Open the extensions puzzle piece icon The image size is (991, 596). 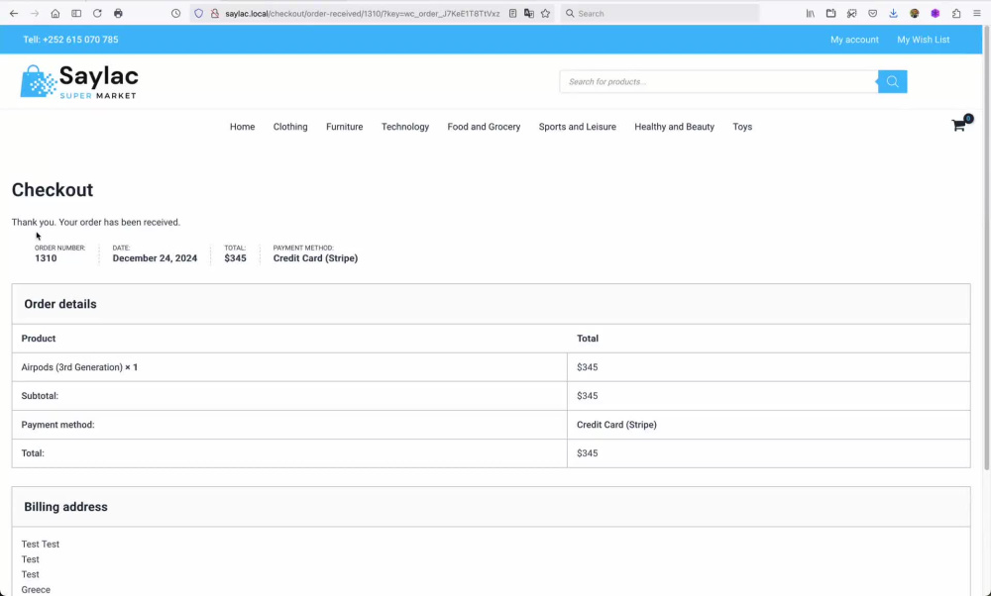click(x=956, y=13)
